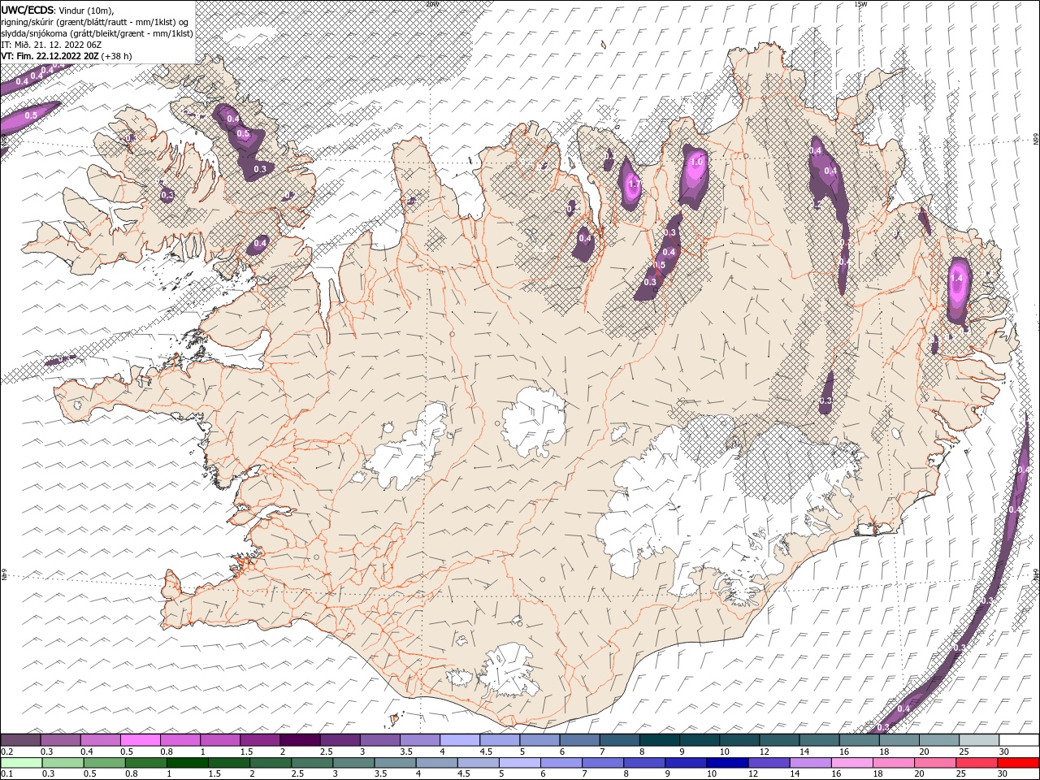The height and width of the screenshot is (780, 1040).
Task: Click the 'VT: Fim. 22.12.2022 20Z (+38 h)' line
Action: pyautogui.click(x=67, y=56)
